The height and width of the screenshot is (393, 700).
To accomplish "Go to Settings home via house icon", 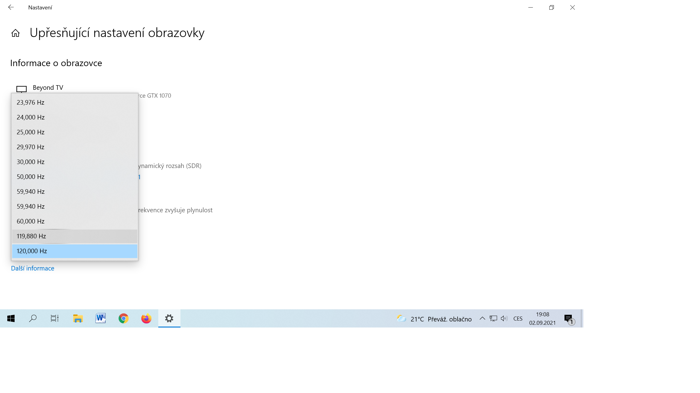I will [x=15, y=33].
